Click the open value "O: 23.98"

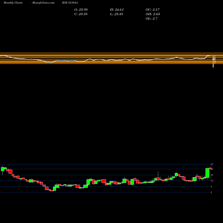pyautogui.click(x=81, y=10)
